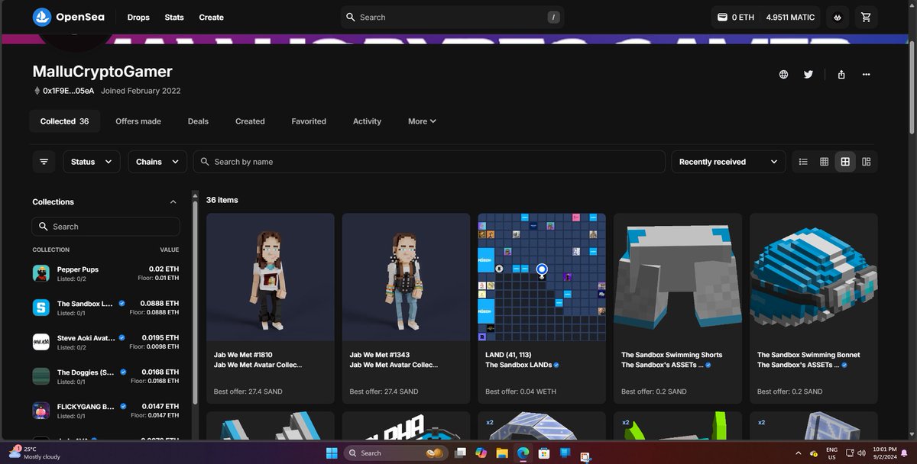This screenshot has height=464, width=917.
Task: Switch to the Offers made tab
Action: (138, 121)
